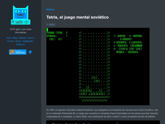The width and height of the screenshot is (165, 124).
Task: Click the tag icon beside Juegos
Action: 47,24
